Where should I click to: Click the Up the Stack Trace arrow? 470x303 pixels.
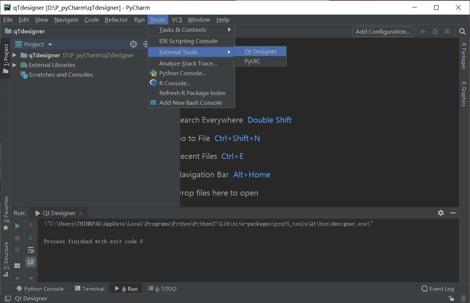pyautogui.click(x=31, y=226)
